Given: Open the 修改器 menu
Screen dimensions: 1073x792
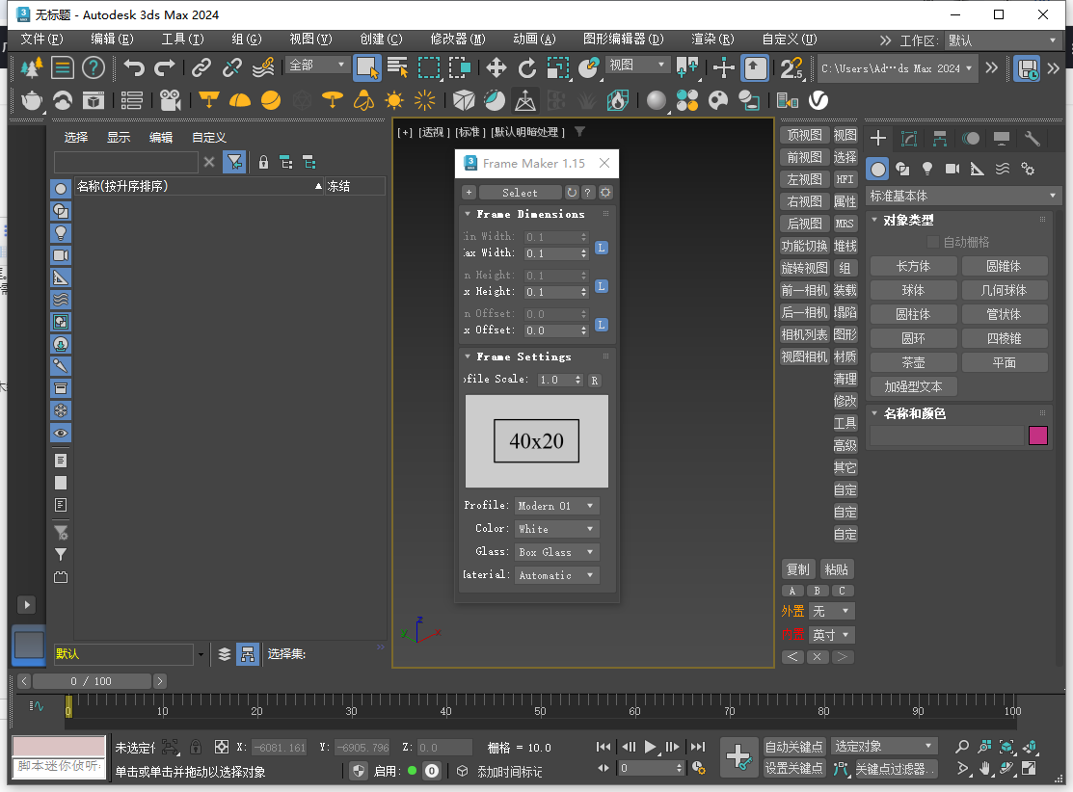Looking at the screenshot, I should [456, 40].
